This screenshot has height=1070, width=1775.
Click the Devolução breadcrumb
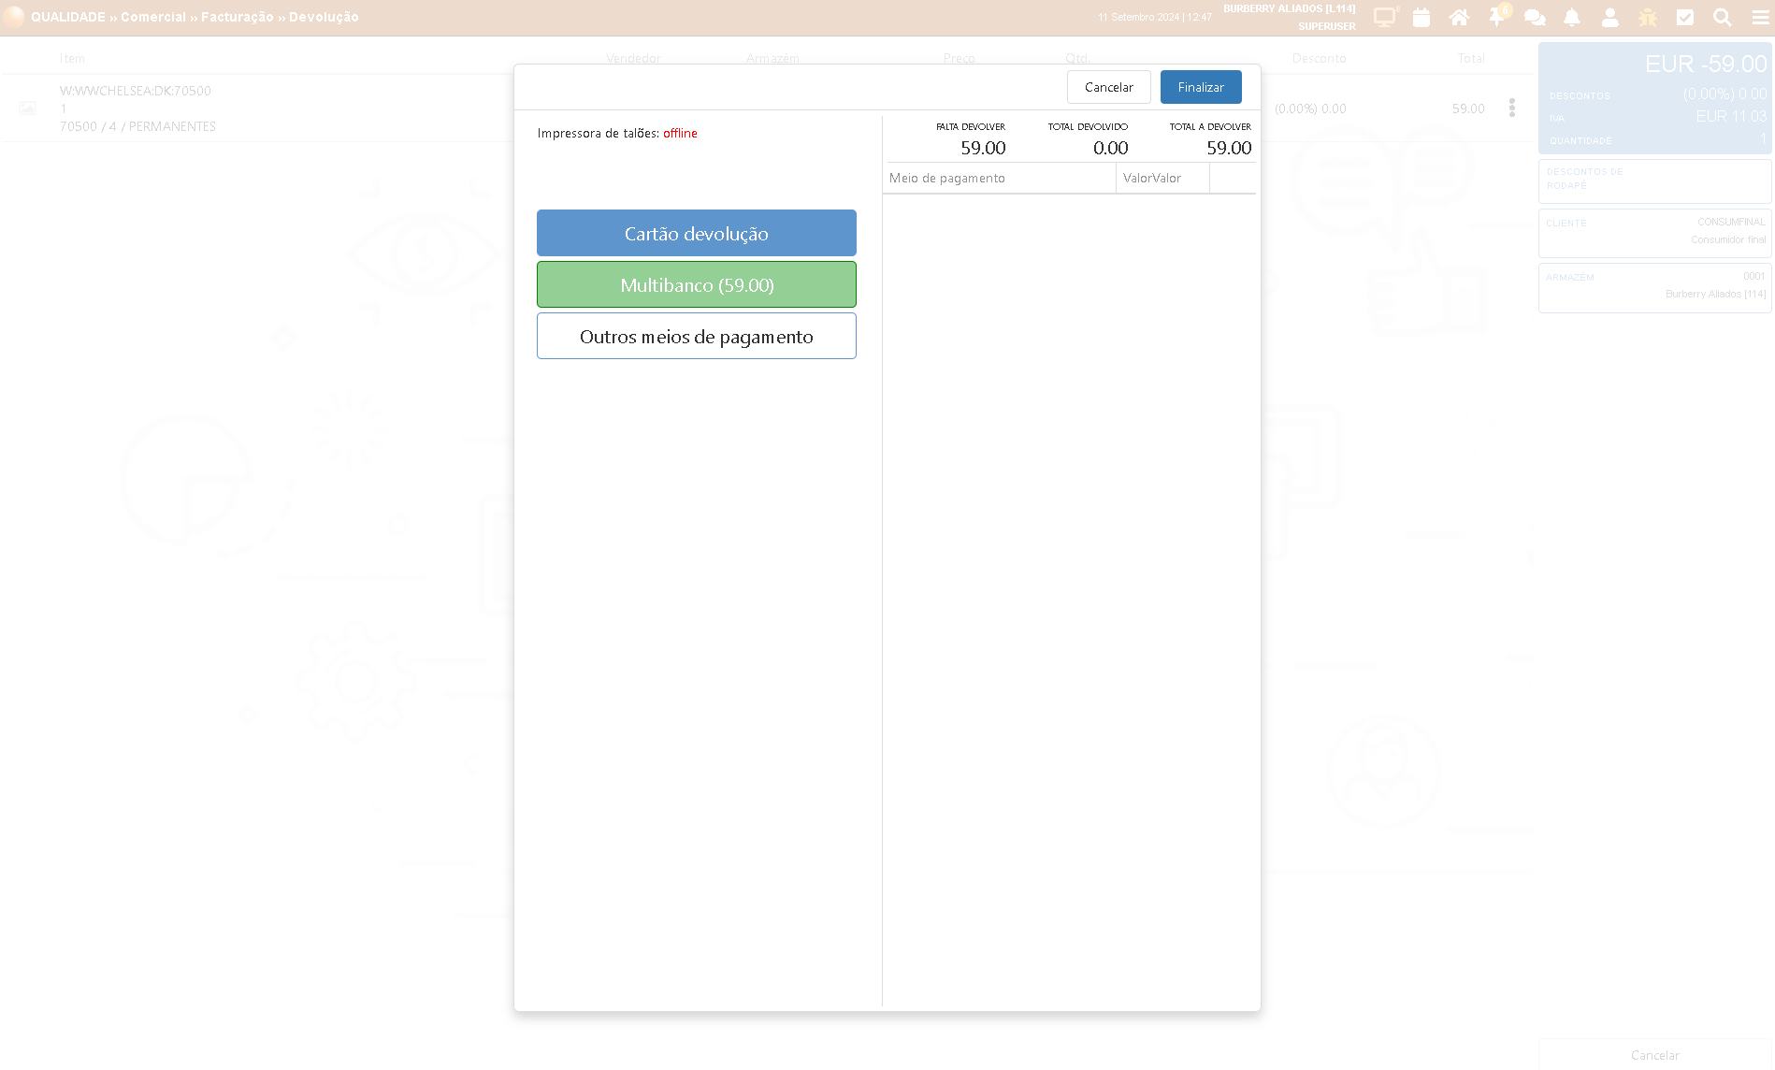(324, 17)
